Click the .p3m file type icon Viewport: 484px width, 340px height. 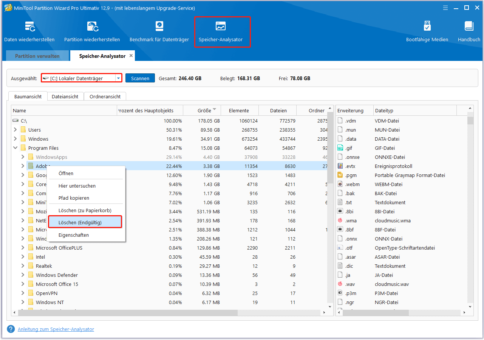coord(340,293)
